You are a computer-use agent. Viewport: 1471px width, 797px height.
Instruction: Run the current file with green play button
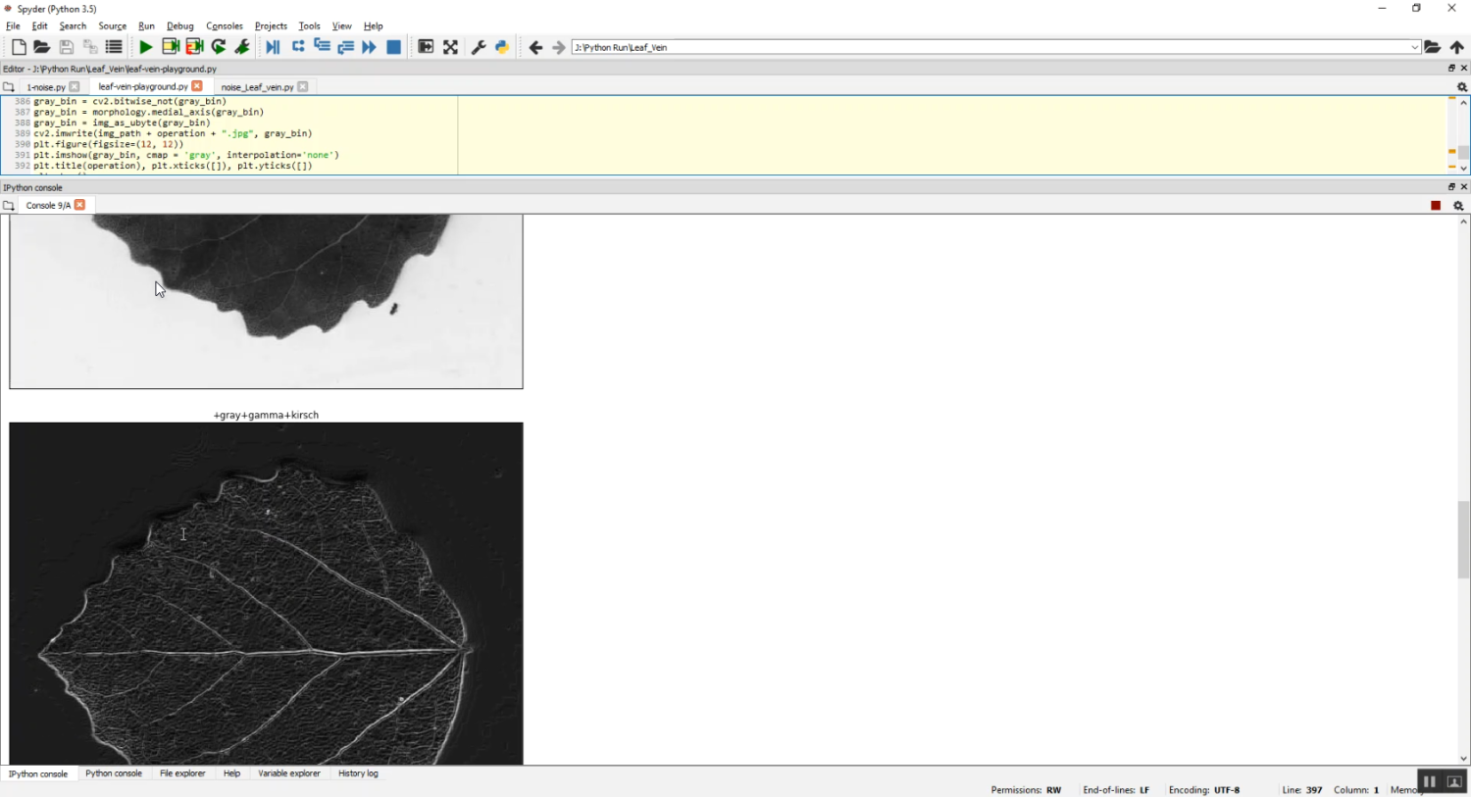click(x=145, y=47)
